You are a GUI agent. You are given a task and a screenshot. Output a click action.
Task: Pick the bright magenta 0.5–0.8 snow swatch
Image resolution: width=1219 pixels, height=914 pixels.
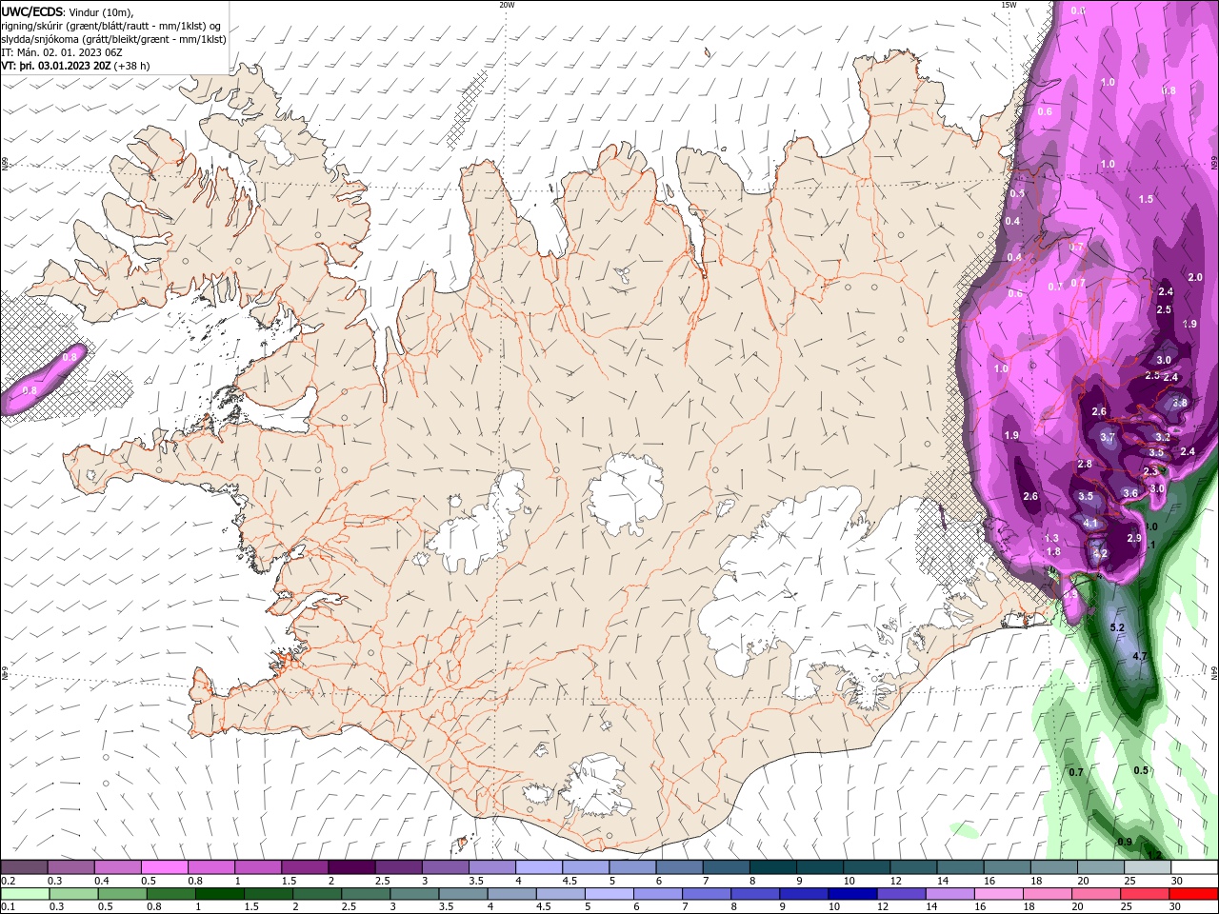point(164,867)
